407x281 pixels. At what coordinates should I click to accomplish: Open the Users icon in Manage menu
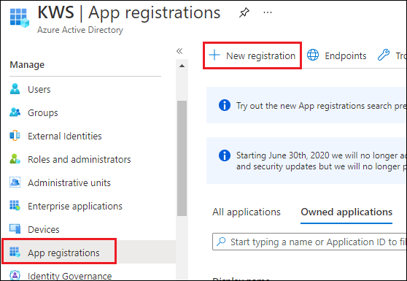[15, 89]
